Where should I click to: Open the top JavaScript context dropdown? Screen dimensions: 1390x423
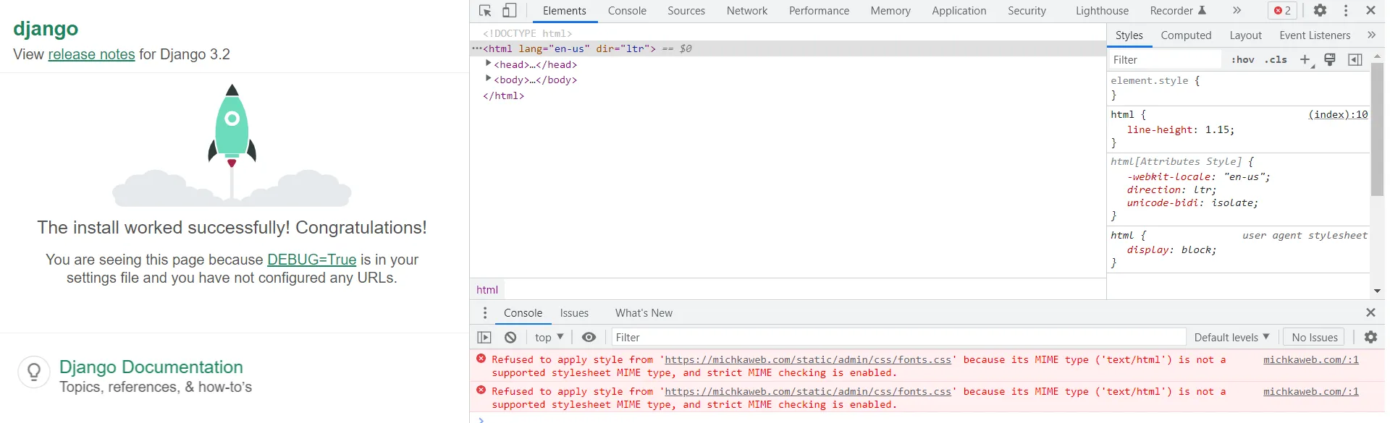pyautogui.click(x=549, y=337)
